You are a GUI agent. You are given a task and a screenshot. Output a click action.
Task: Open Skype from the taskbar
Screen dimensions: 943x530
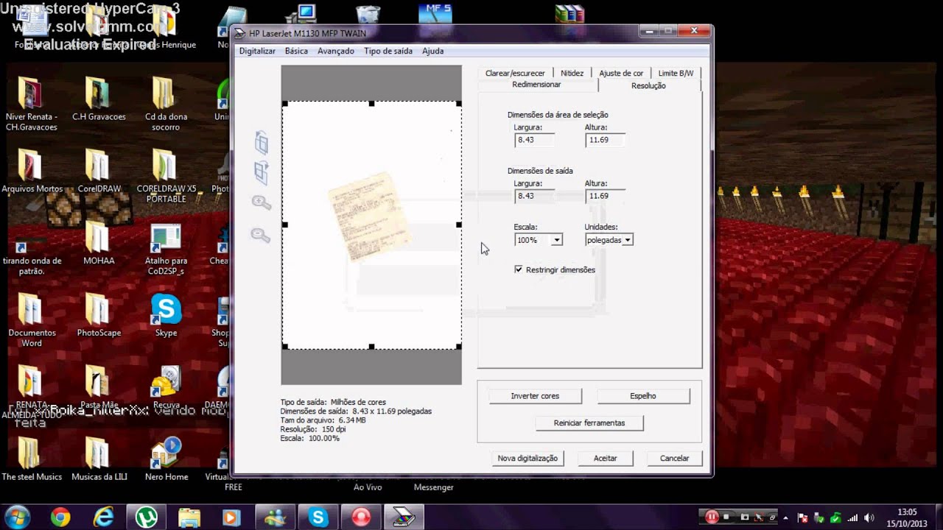point(318,517)
